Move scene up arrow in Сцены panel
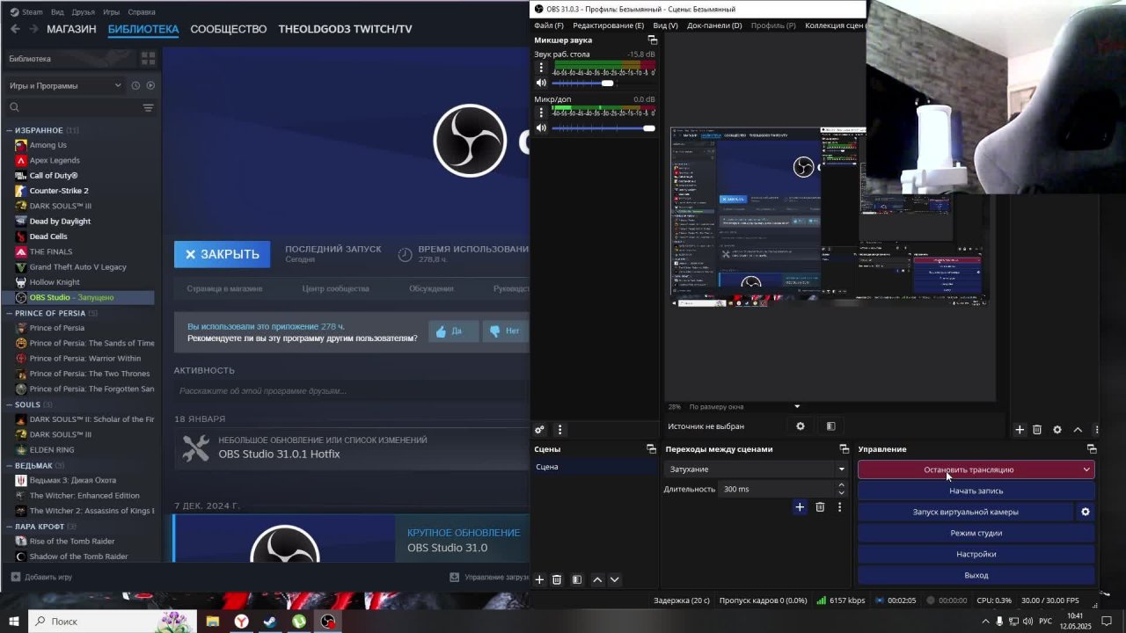The image size is (1126, 633). tap(597, 579)
